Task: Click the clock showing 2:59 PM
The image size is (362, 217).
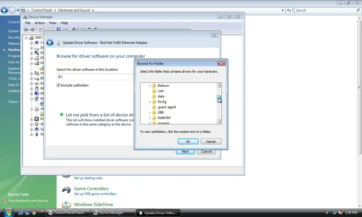Action: pos(351,213)
